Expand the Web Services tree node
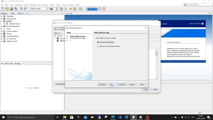 click(x=2, y=19)
